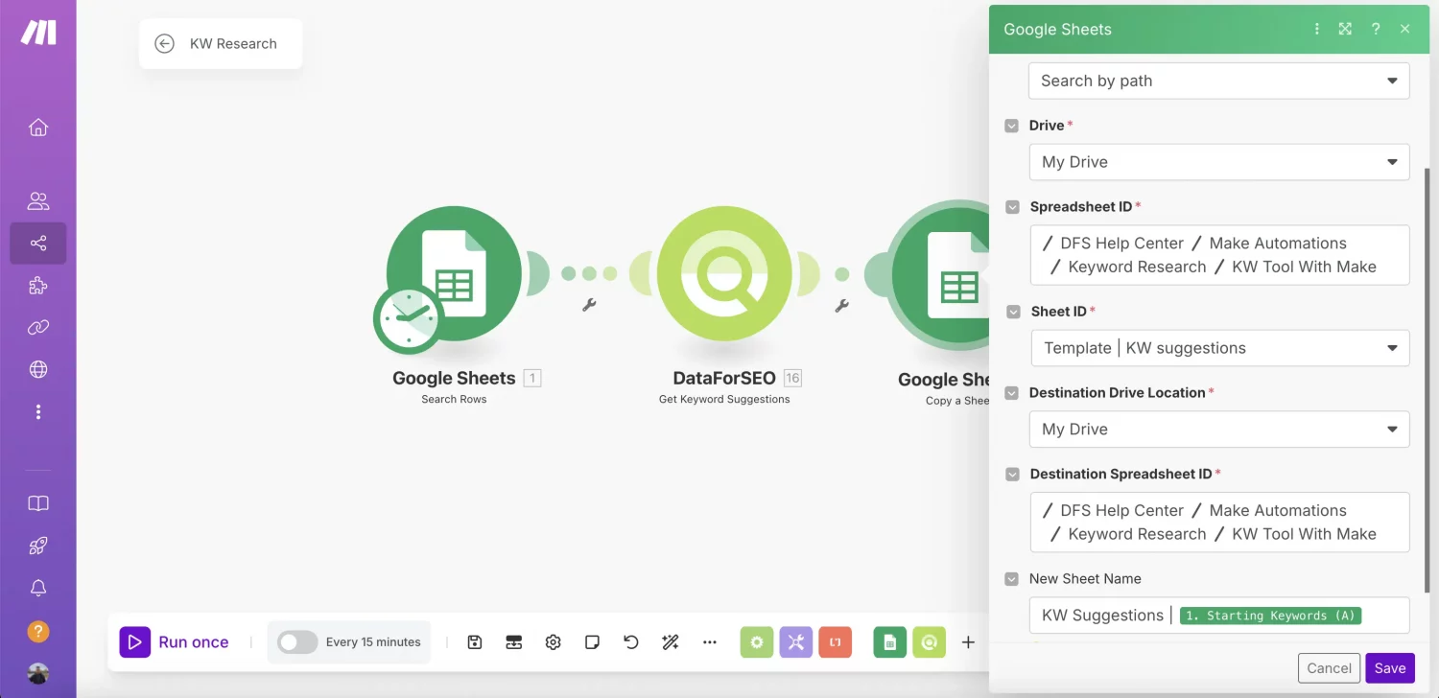Click the Spreadsheet ID path field
Screen dimensions: 1439x698
click(x=1219, y=255)
